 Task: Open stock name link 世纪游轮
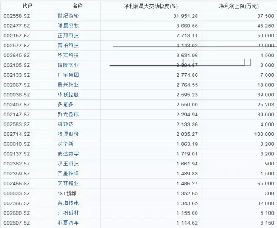click(68, 16)
